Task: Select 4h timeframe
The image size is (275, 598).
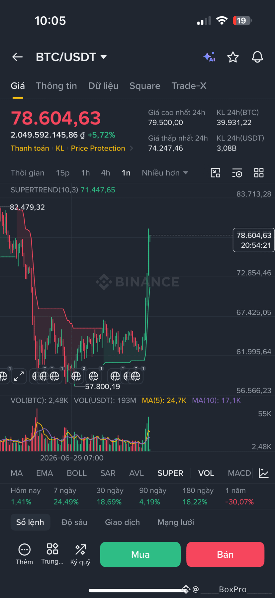Action: click(x=106, y=173)
